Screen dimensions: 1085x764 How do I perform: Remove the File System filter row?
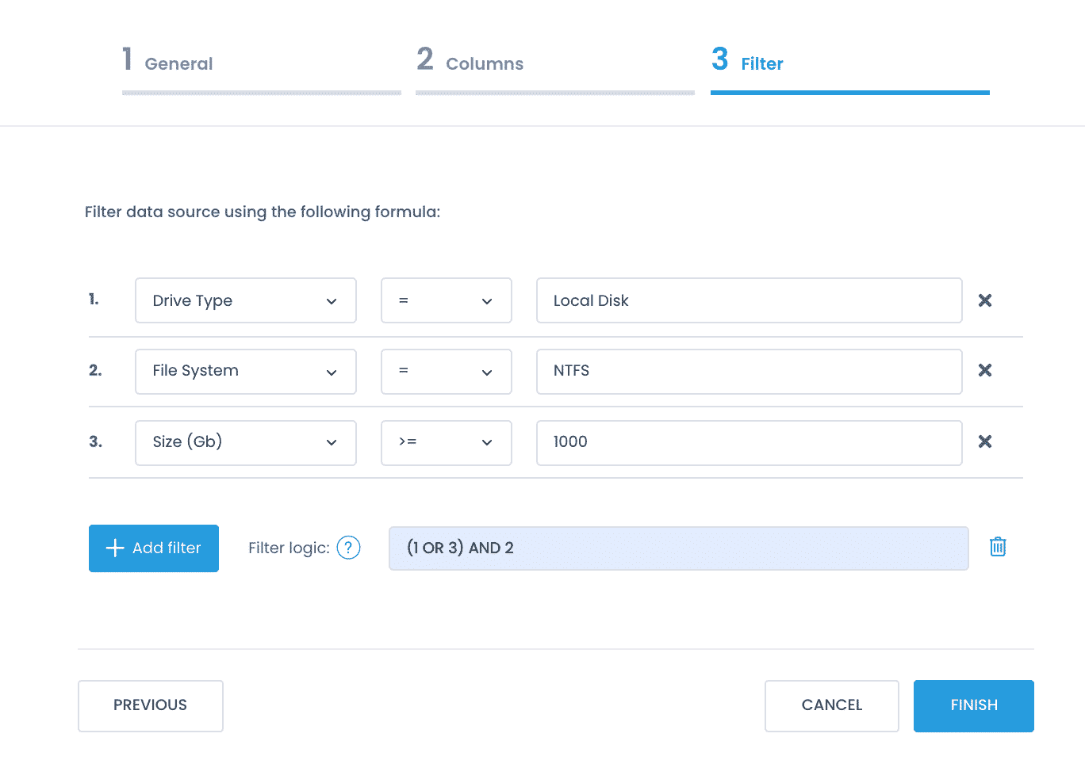pyautogui.click(x=984, y=371)
